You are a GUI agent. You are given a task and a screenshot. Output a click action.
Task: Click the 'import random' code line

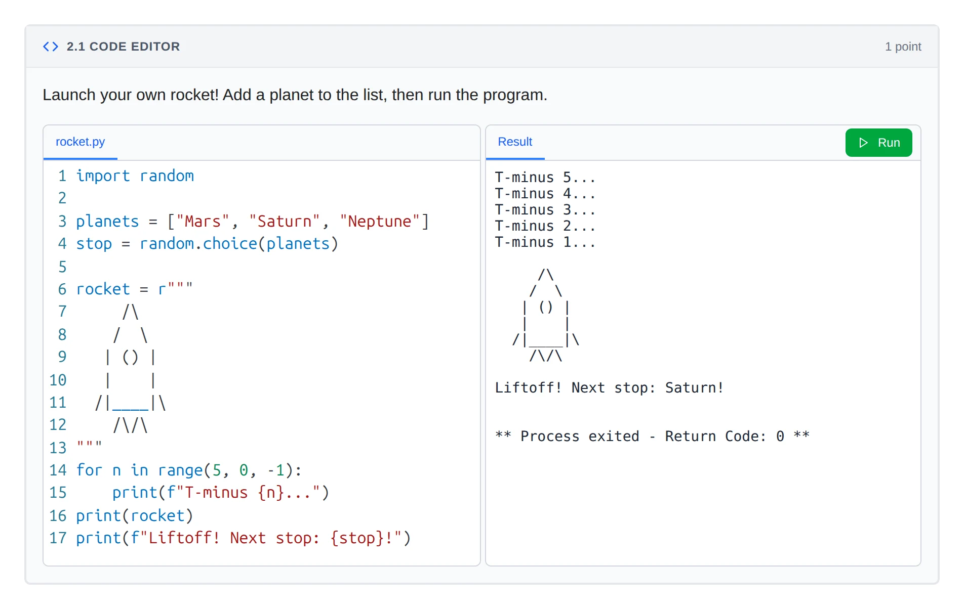coord(135,176)
